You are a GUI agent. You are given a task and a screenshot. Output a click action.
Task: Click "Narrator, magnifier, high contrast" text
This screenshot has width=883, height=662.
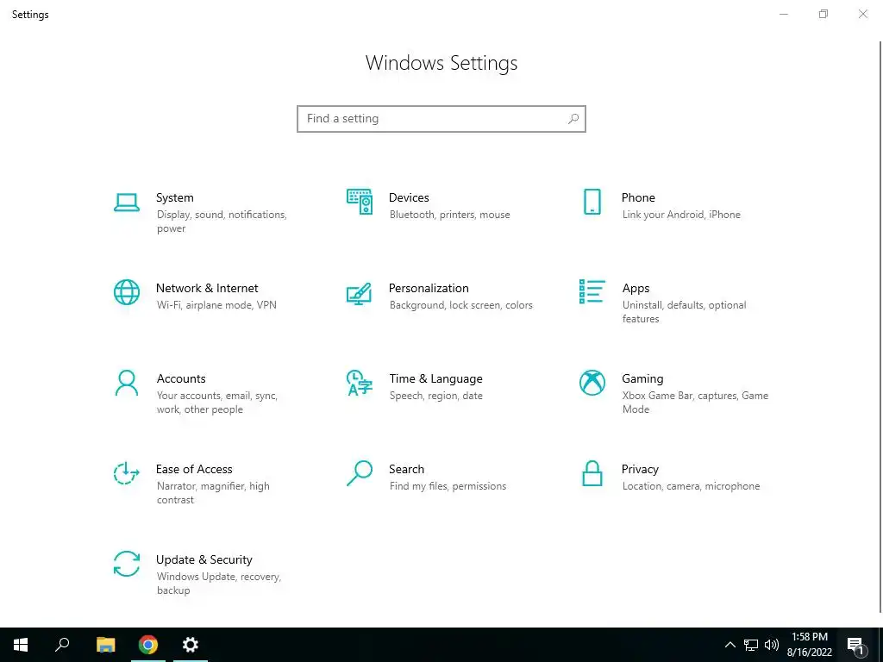213,493
